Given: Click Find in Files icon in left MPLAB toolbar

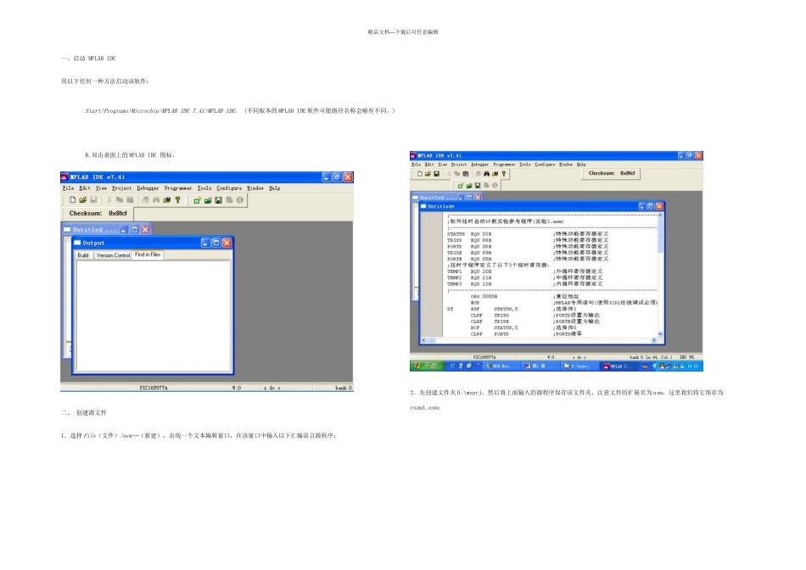Looking at the screenshot, I should tap(166, 200).
